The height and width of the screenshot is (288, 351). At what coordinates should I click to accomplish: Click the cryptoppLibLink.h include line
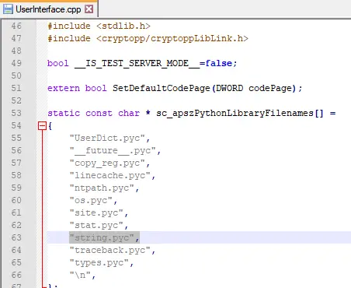pyautogui.click(x=148, y=38)
